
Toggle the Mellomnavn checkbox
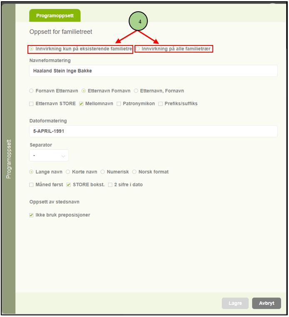tap(81, 103)
